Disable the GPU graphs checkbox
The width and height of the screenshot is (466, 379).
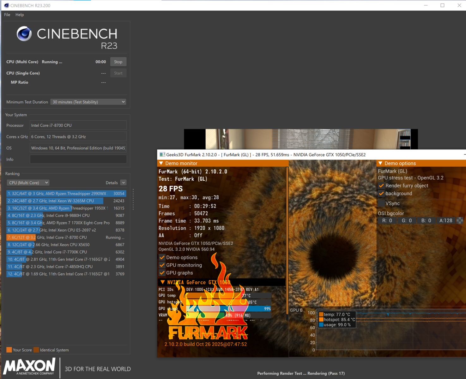point(162,273)
